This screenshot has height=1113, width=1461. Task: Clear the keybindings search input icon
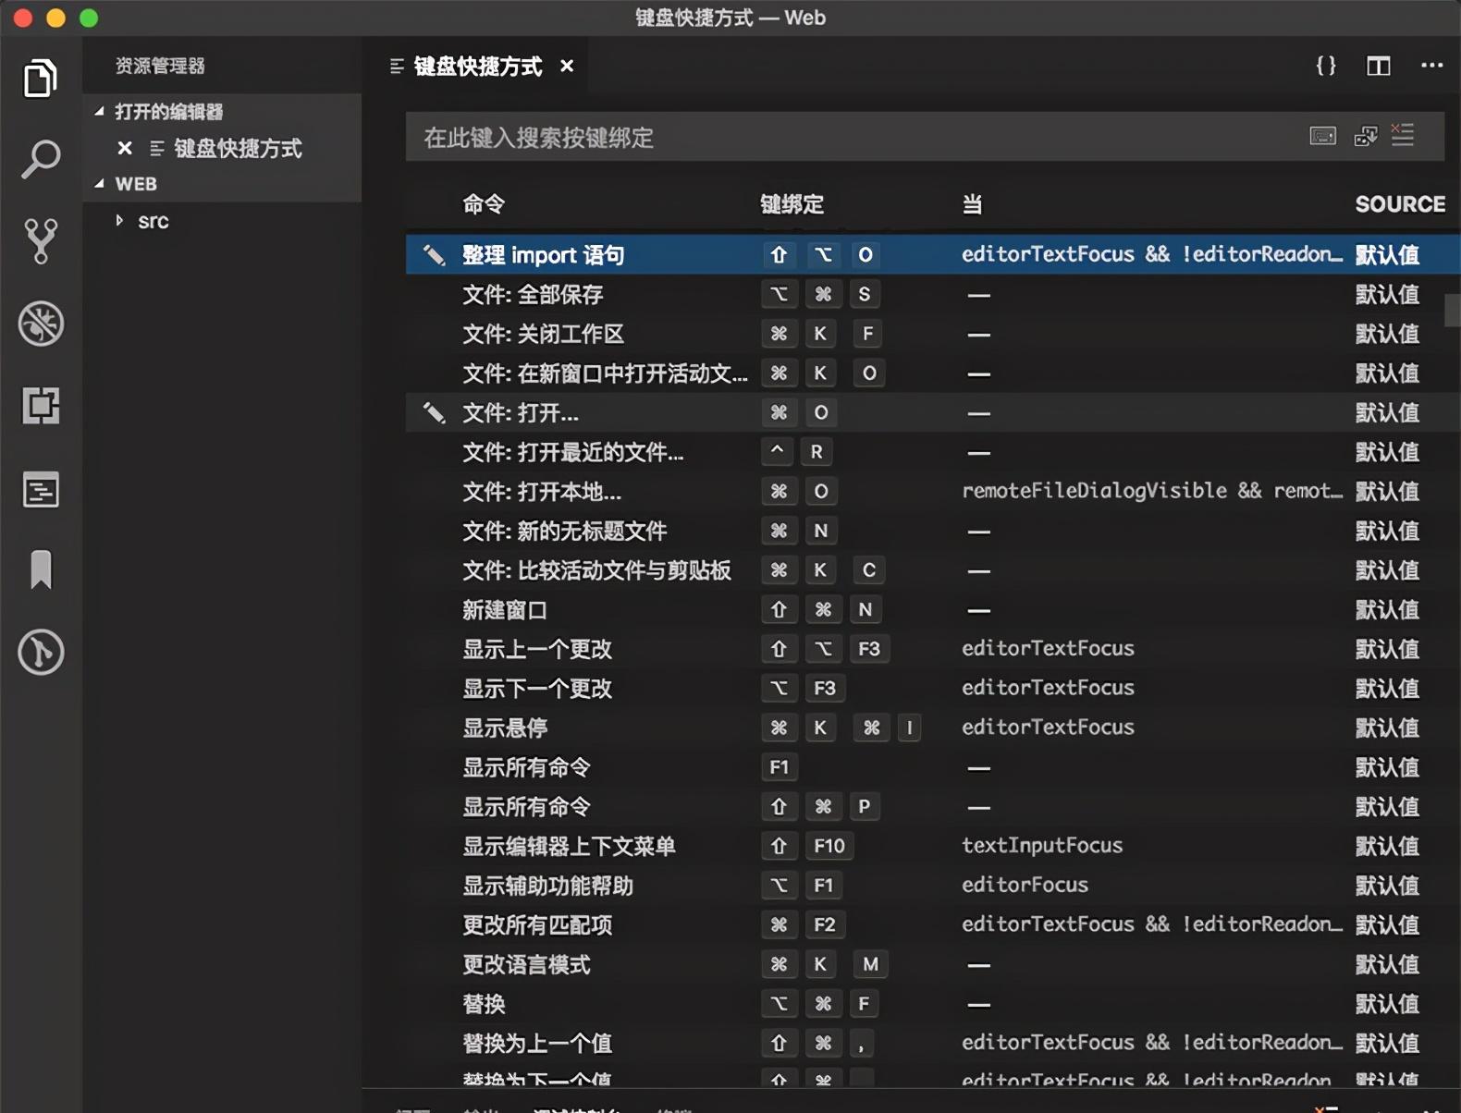(1403, 135)
